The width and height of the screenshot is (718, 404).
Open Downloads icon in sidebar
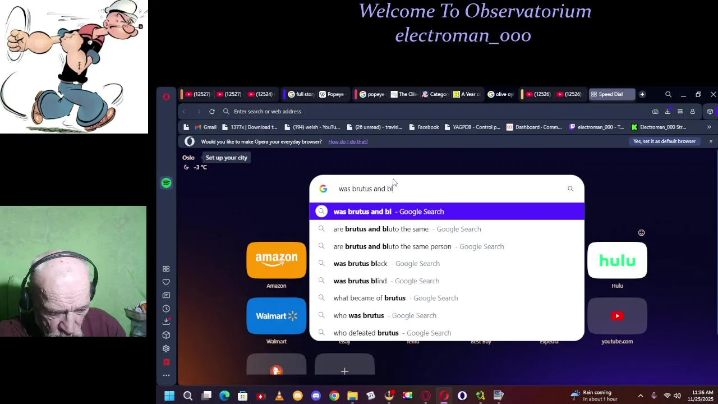[x=166, y=322]
